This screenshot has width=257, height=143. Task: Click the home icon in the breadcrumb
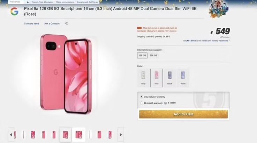28,2
